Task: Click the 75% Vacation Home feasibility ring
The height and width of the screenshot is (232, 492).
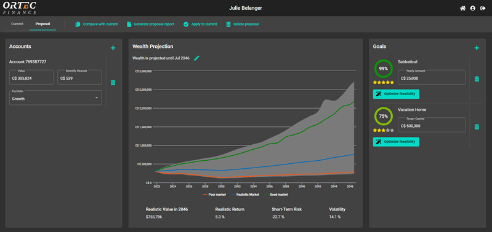Action: (x=384, y=116)
